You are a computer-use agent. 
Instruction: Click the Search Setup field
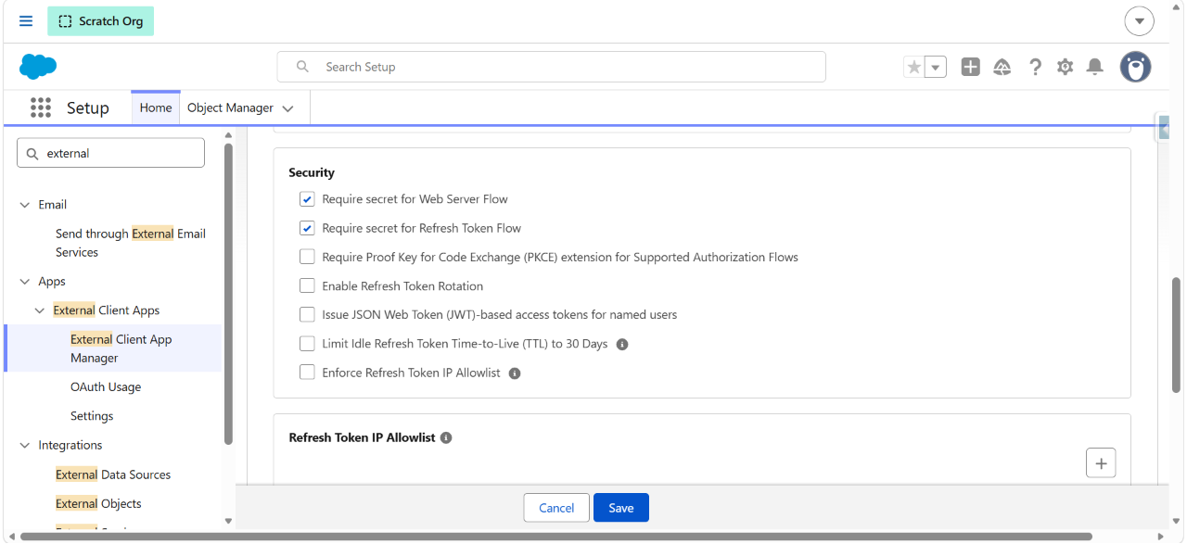[x=551, y=67]
